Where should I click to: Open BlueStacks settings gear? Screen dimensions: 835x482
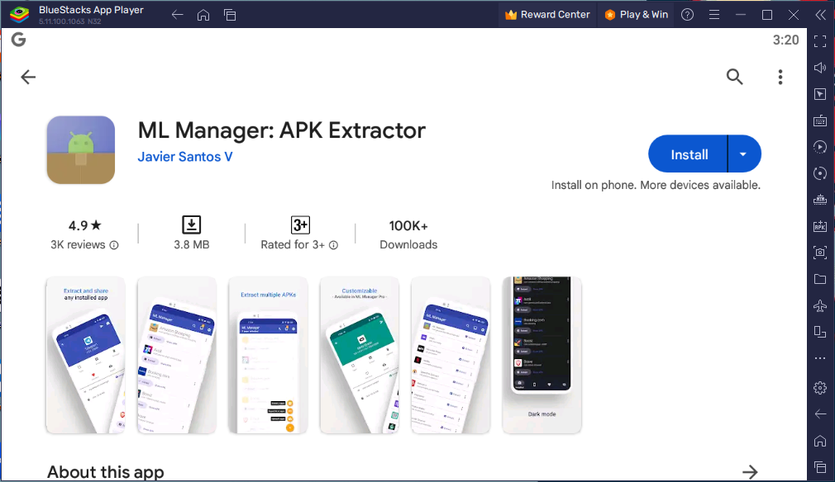pos(820,388)
